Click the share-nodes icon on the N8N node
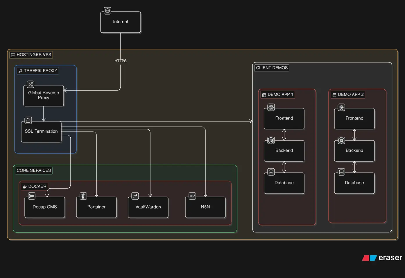 point(192,196)
